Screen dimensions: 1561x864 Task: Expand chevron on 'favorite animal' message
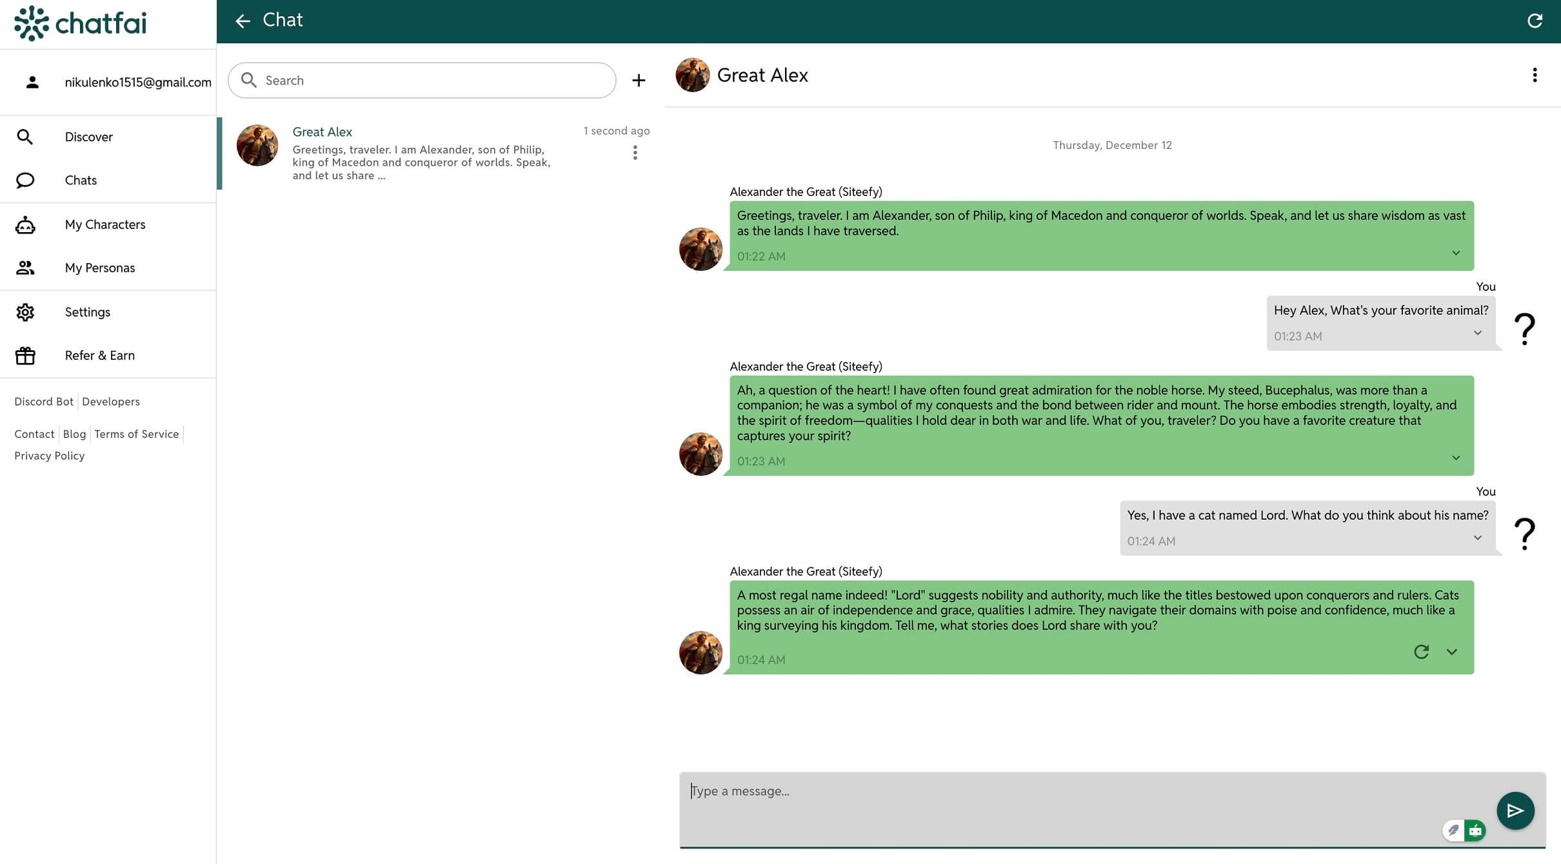[1478, 333]
